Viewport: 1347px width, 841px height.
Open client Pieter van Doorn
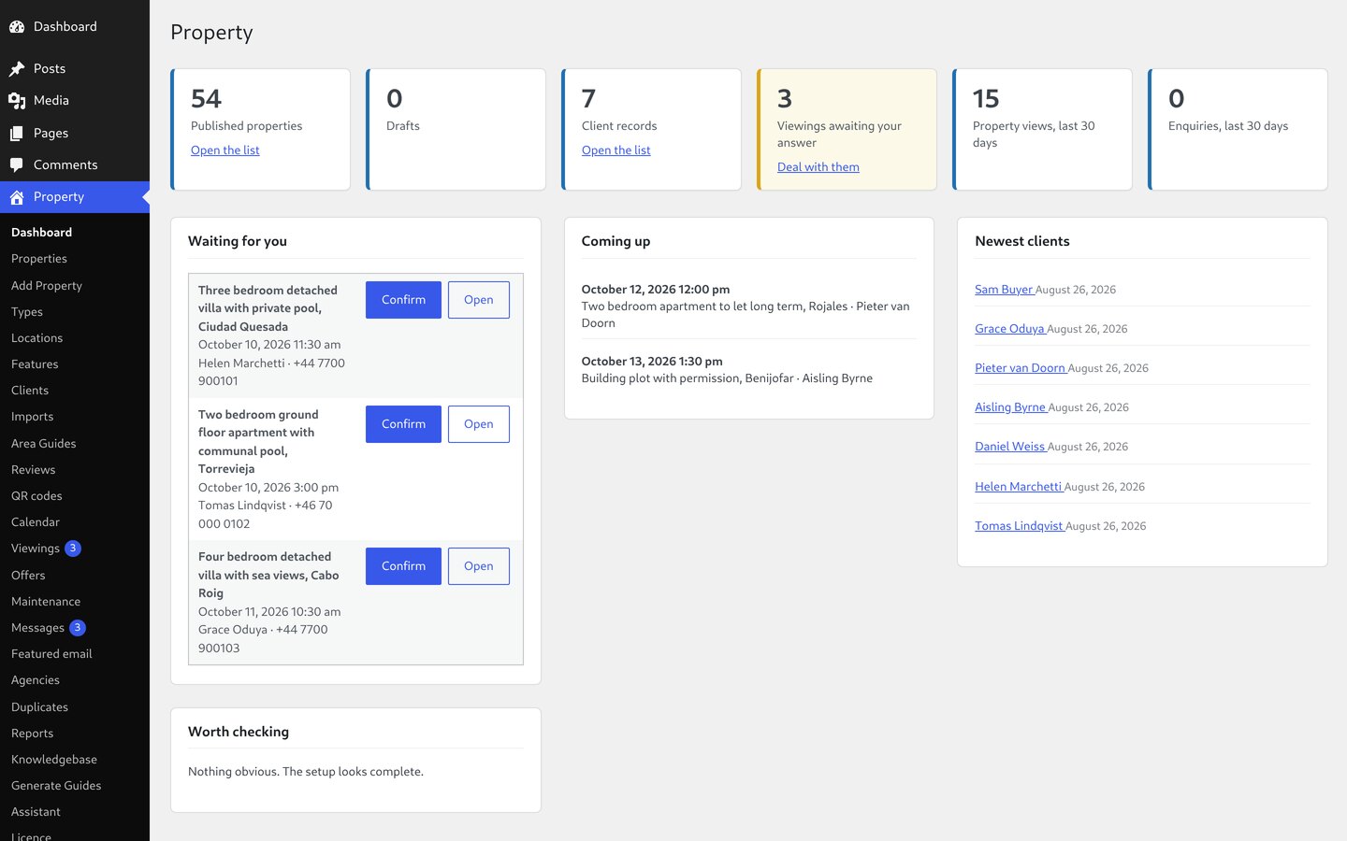tap(1021, 368)
